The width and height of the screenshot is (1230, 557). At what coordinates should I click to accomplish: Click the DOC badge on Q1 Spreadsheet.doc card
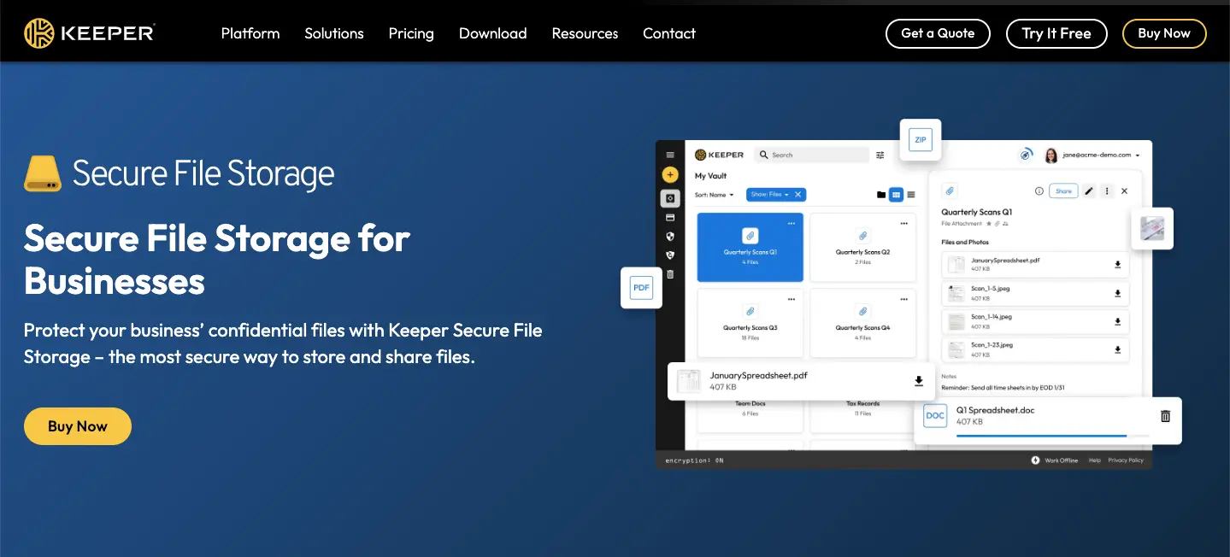point(935,416)
